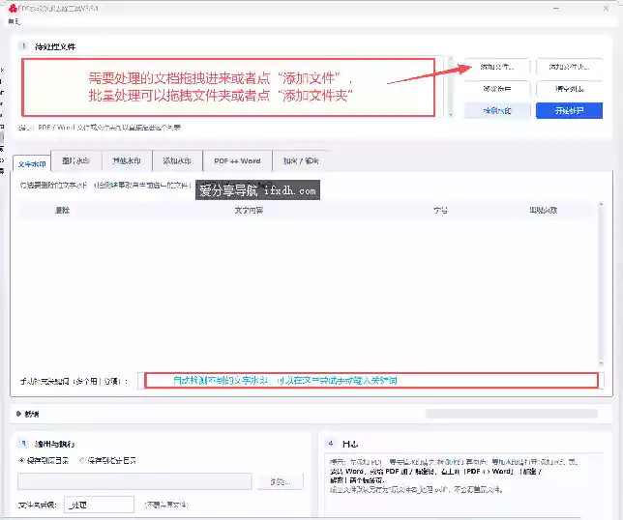Click the watermark table's vertical scrollbar
This screenshot has height=520, width=623.
601,284
